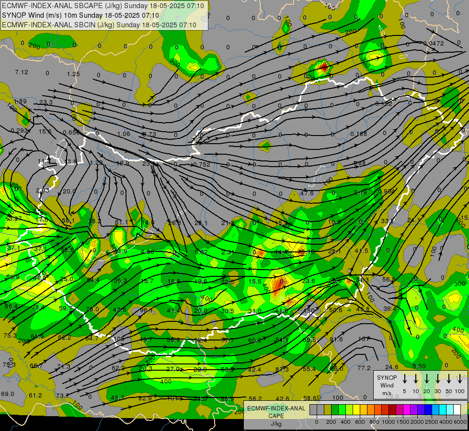The height and width of the screenshot is (431, 469).
Task: Click the 5.50 value on the map
Action: tap(419, 366)
